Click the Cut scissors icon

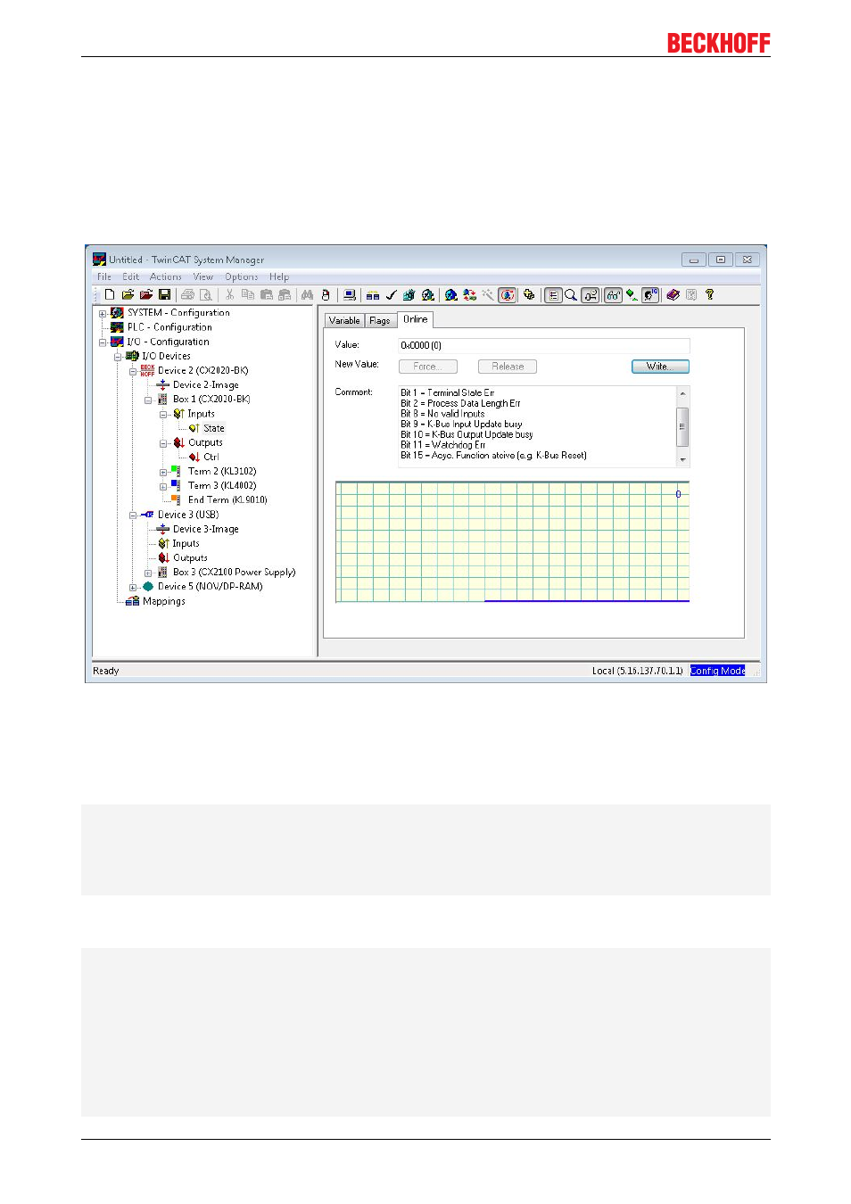click(229, 294)
